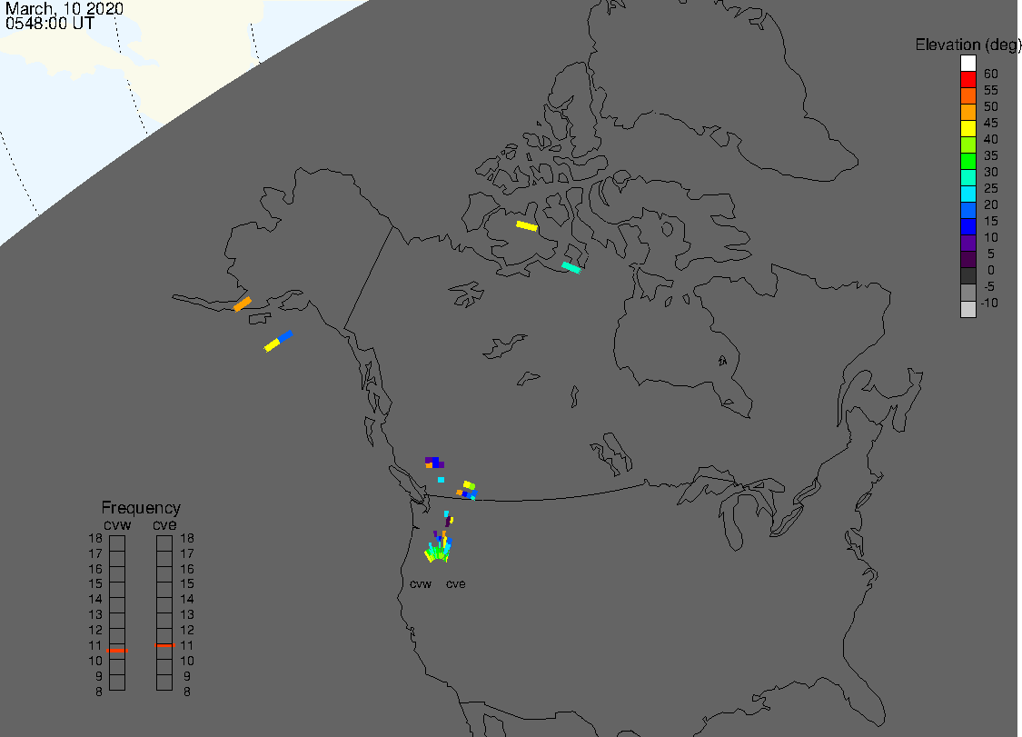The width and height of the screenshot is (1022, 737).
Task: Click the '60' elevation legend label
Action: coord(991,74)
